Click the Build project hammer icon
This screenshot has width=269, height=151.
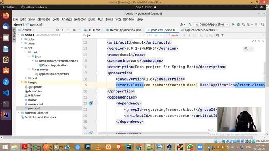[190, 24]
